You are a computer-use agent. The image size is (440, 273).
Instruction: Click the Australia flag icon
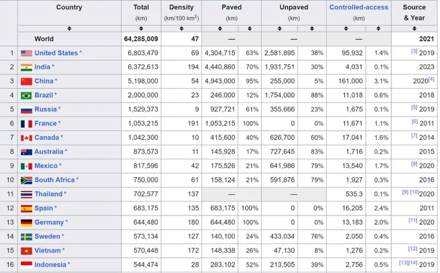click(27, 152)
